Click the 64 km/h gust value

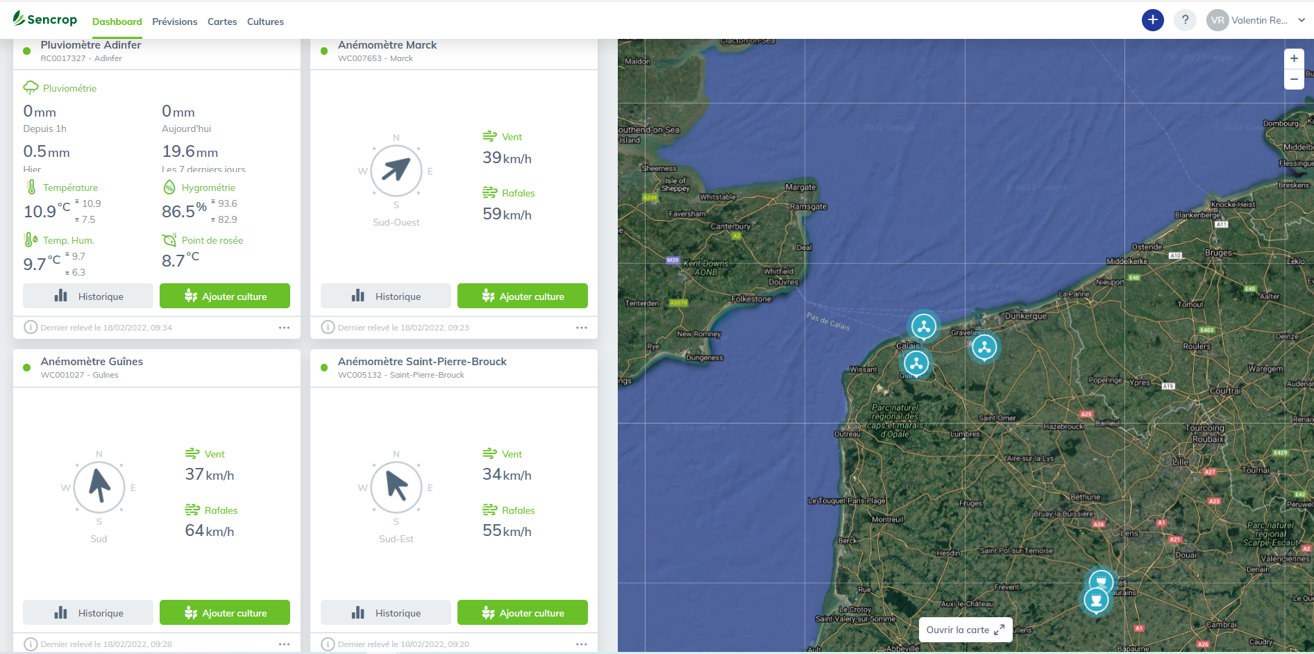[x=210, y=531]
